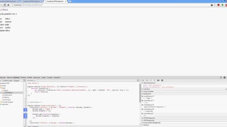Open app.js in the file tree

coord(6,90)
